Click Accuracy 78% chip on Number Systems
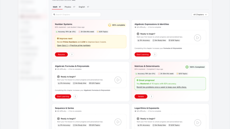The height and width of the screenshot is (129, 230). pyautogui.click(x=66, y=32)
